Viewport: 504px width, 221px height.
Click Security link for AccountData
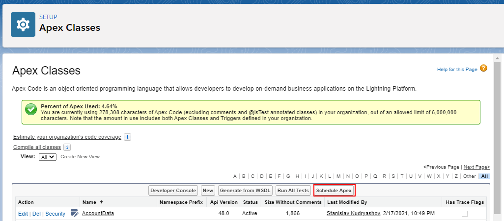[x=55, y=214]
